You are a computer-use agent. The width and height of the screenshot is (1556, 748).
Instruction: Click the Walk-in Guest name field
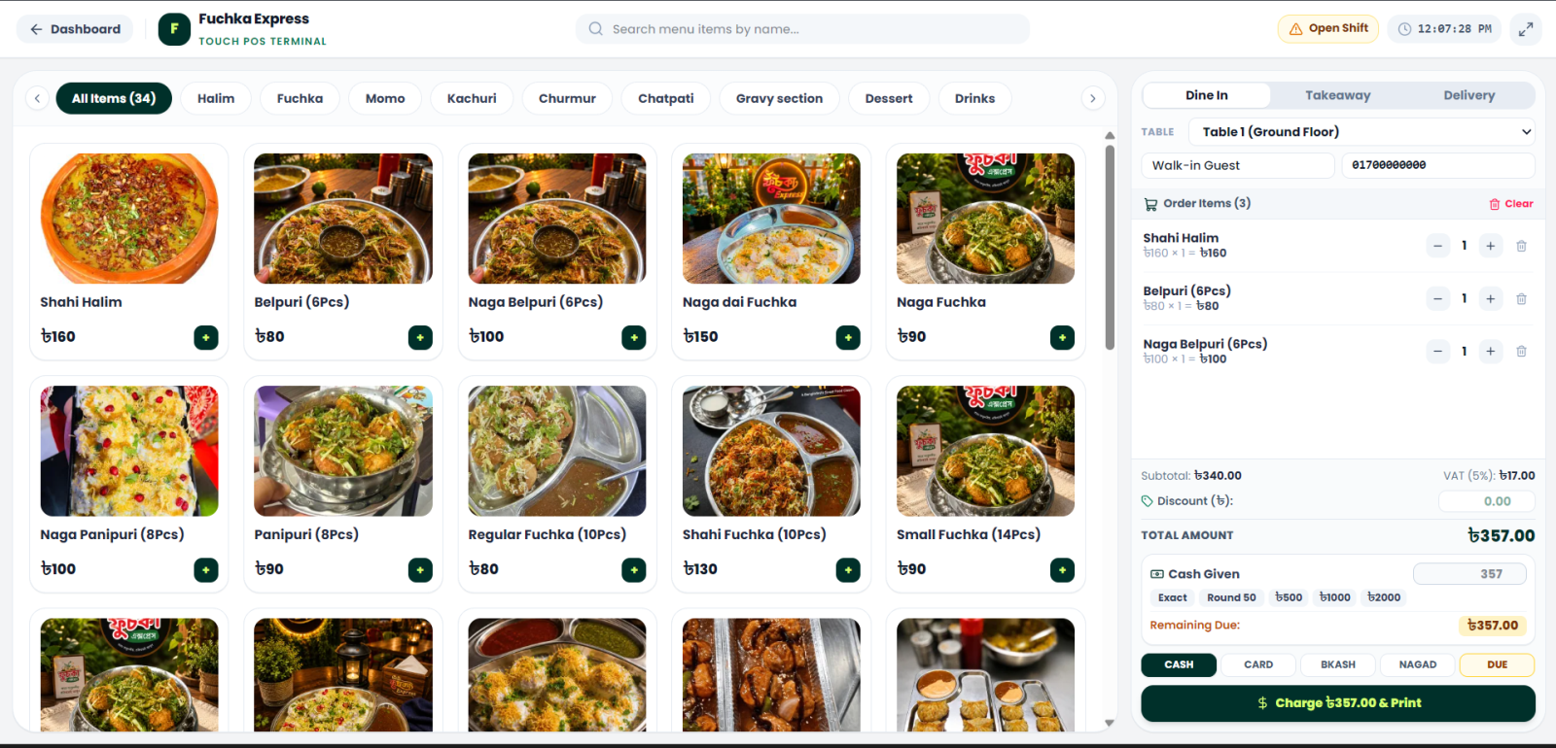(x=1238, y=166)
